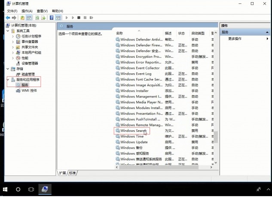
Task: Toggle Show/Hide Console Tree toolbar icon
Action: pyautogui.click(x=29, y=18)
